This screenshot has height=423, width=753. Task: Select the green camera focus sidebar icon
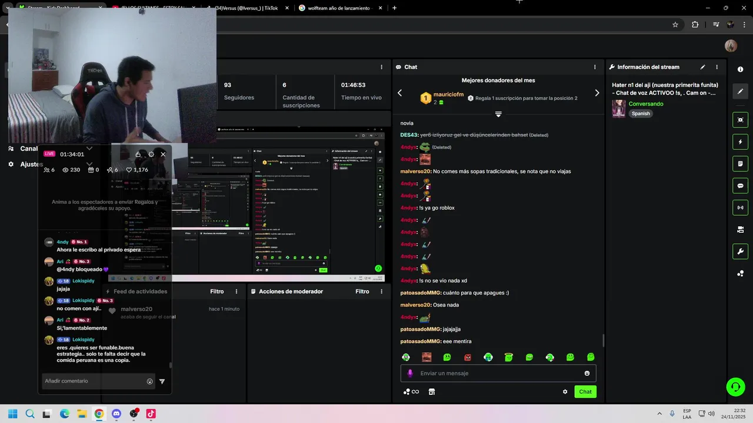[x=740, y=120]
